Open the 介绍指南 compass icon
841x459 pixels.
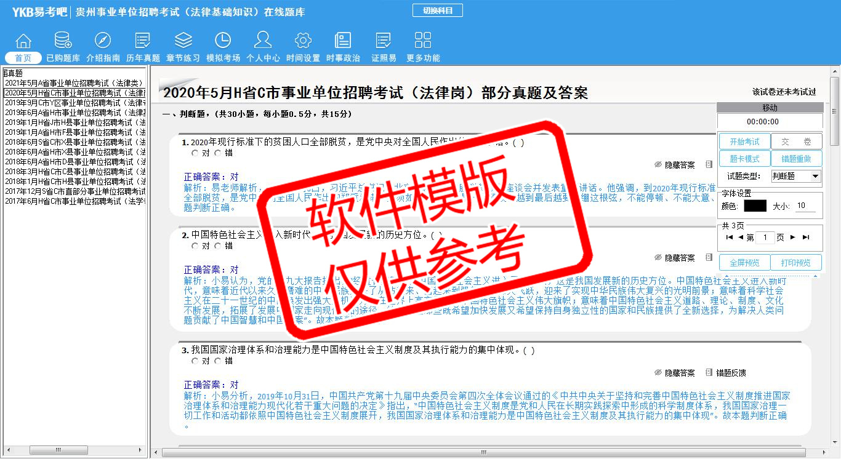(x=103, y=41)
